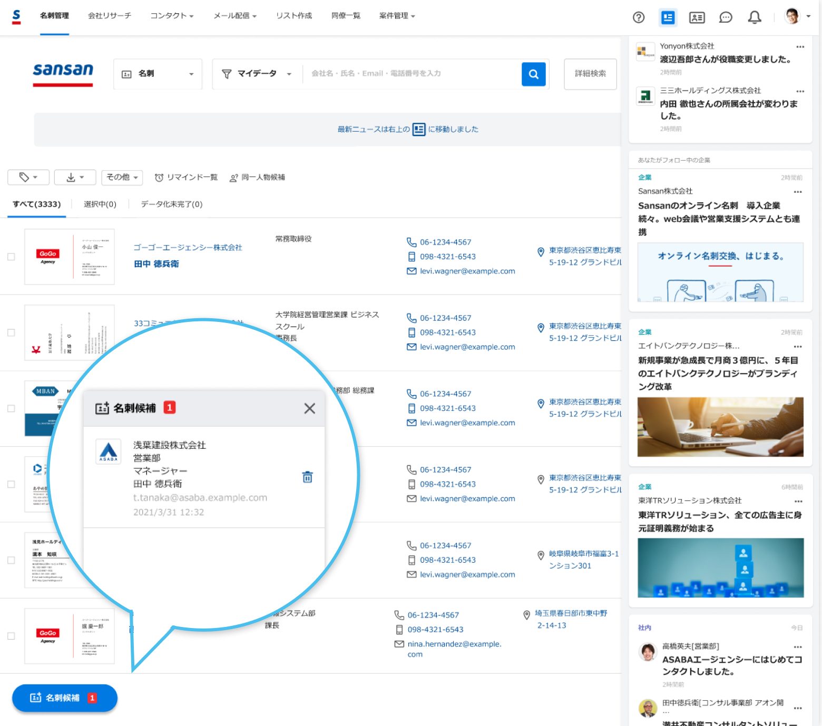Open 東洋TRソリューション article headline
Viewport: 822px width, 726px height.
click(720, 522)
